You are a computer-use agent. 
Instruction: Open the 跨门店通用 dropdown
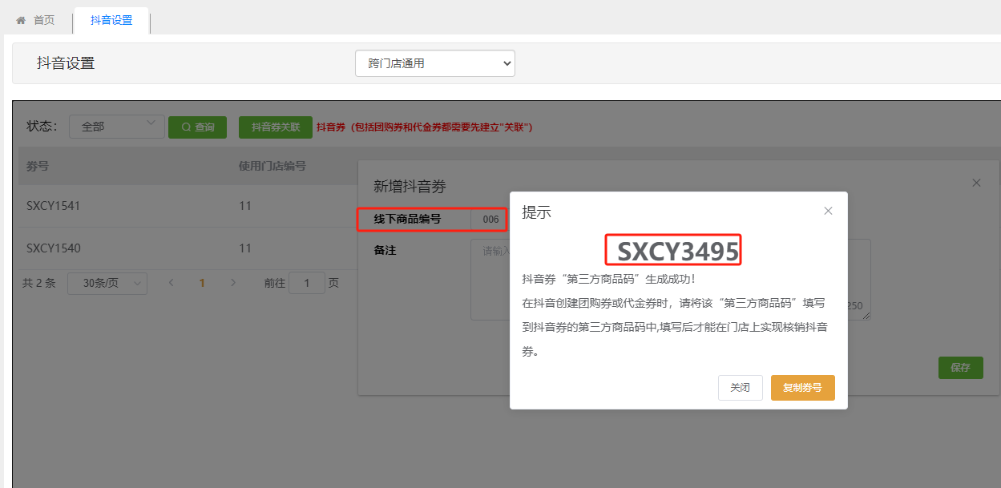435,63
